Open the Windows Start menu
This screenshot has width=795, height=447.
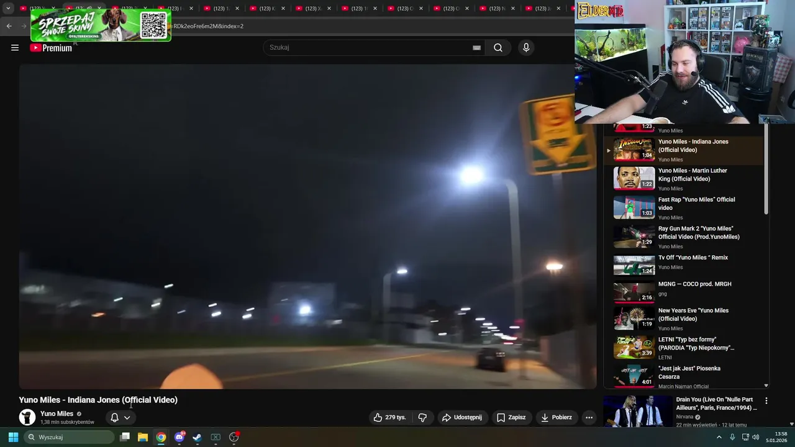coord(13,437)
